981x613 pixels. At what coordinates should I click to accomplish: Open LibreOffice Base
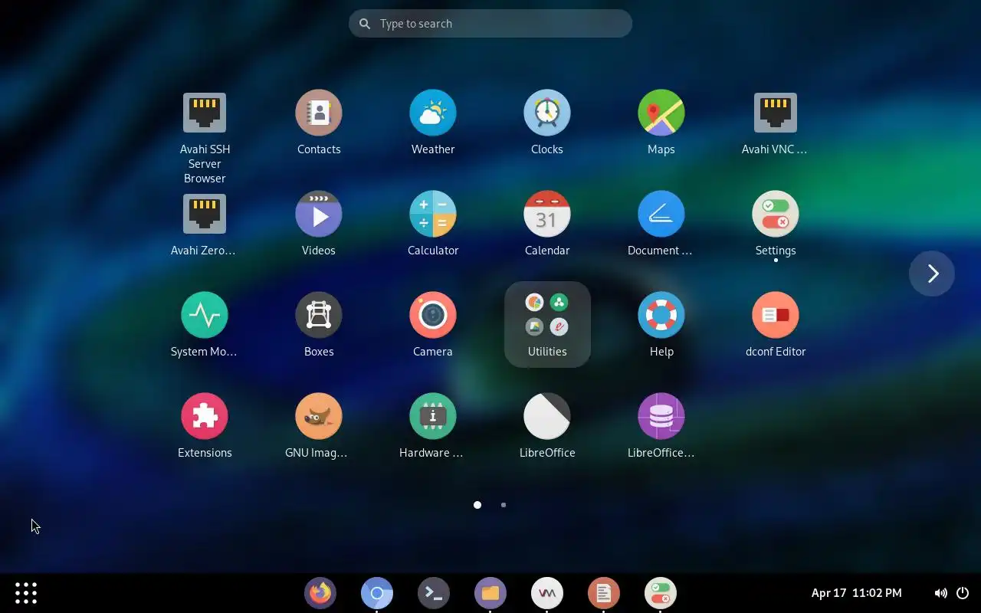[661, 416]
